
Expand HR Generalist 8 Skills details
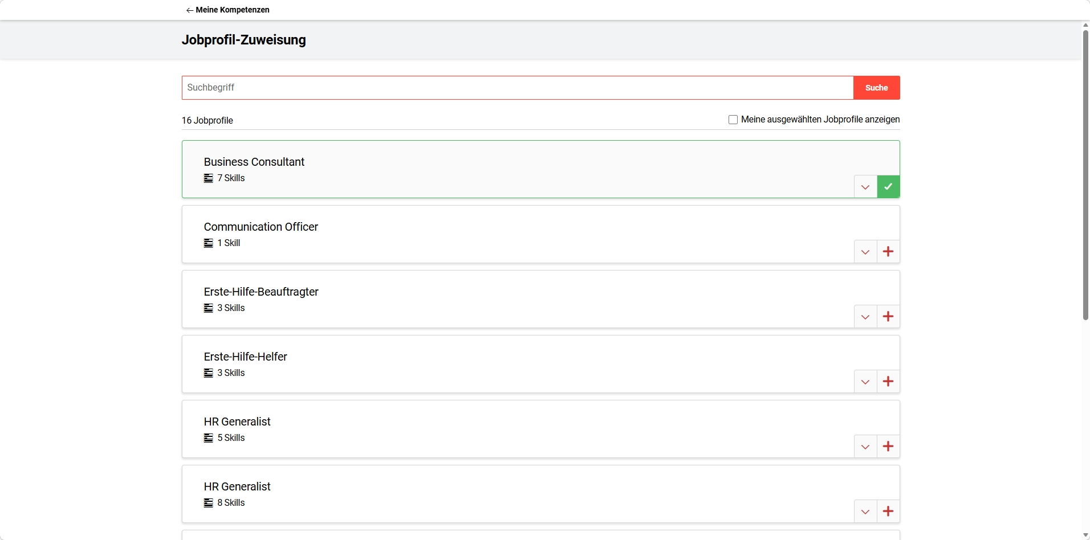click(x=865, y=512)
